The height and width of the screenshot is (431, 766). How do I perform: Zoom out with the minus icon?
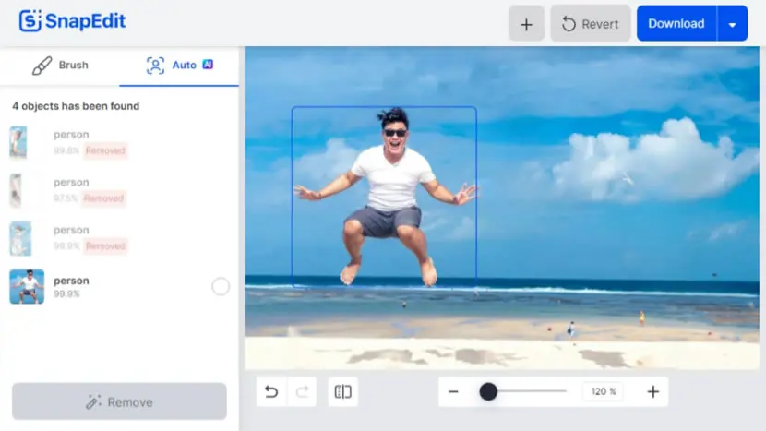pos(453,391)
